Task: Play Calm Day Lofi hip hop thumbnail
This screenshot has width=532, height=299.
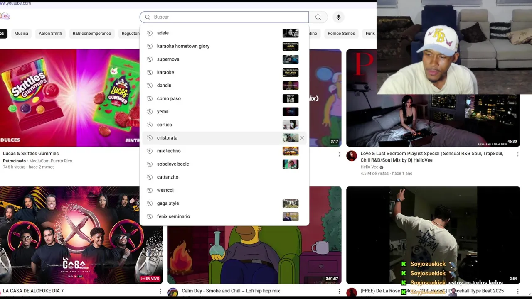Action: pyautogui.click(x=254, y=255)
